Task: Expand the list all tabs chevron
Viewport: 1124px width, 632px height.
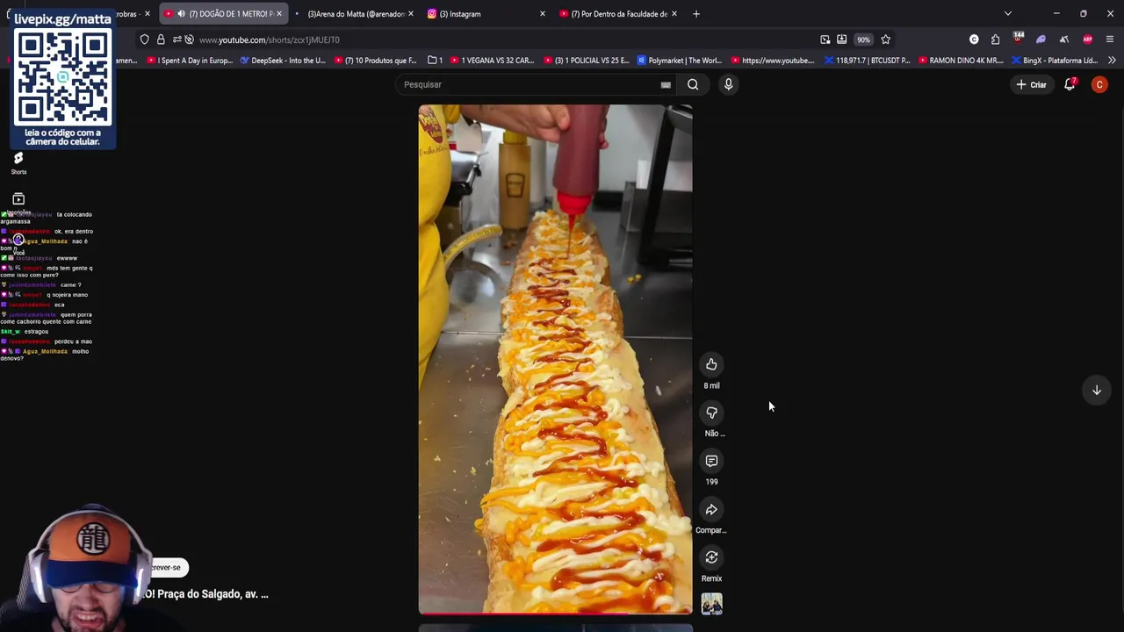Action: (1008, 14)
